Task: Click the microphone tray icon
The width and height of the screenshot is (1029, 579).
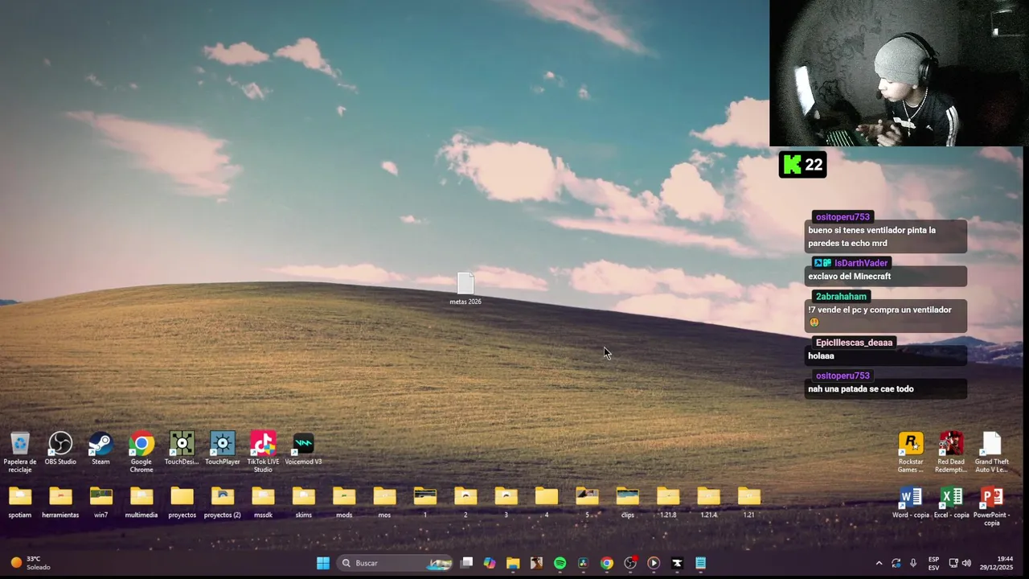Action: pyautogui.click(x=913, y=563)
